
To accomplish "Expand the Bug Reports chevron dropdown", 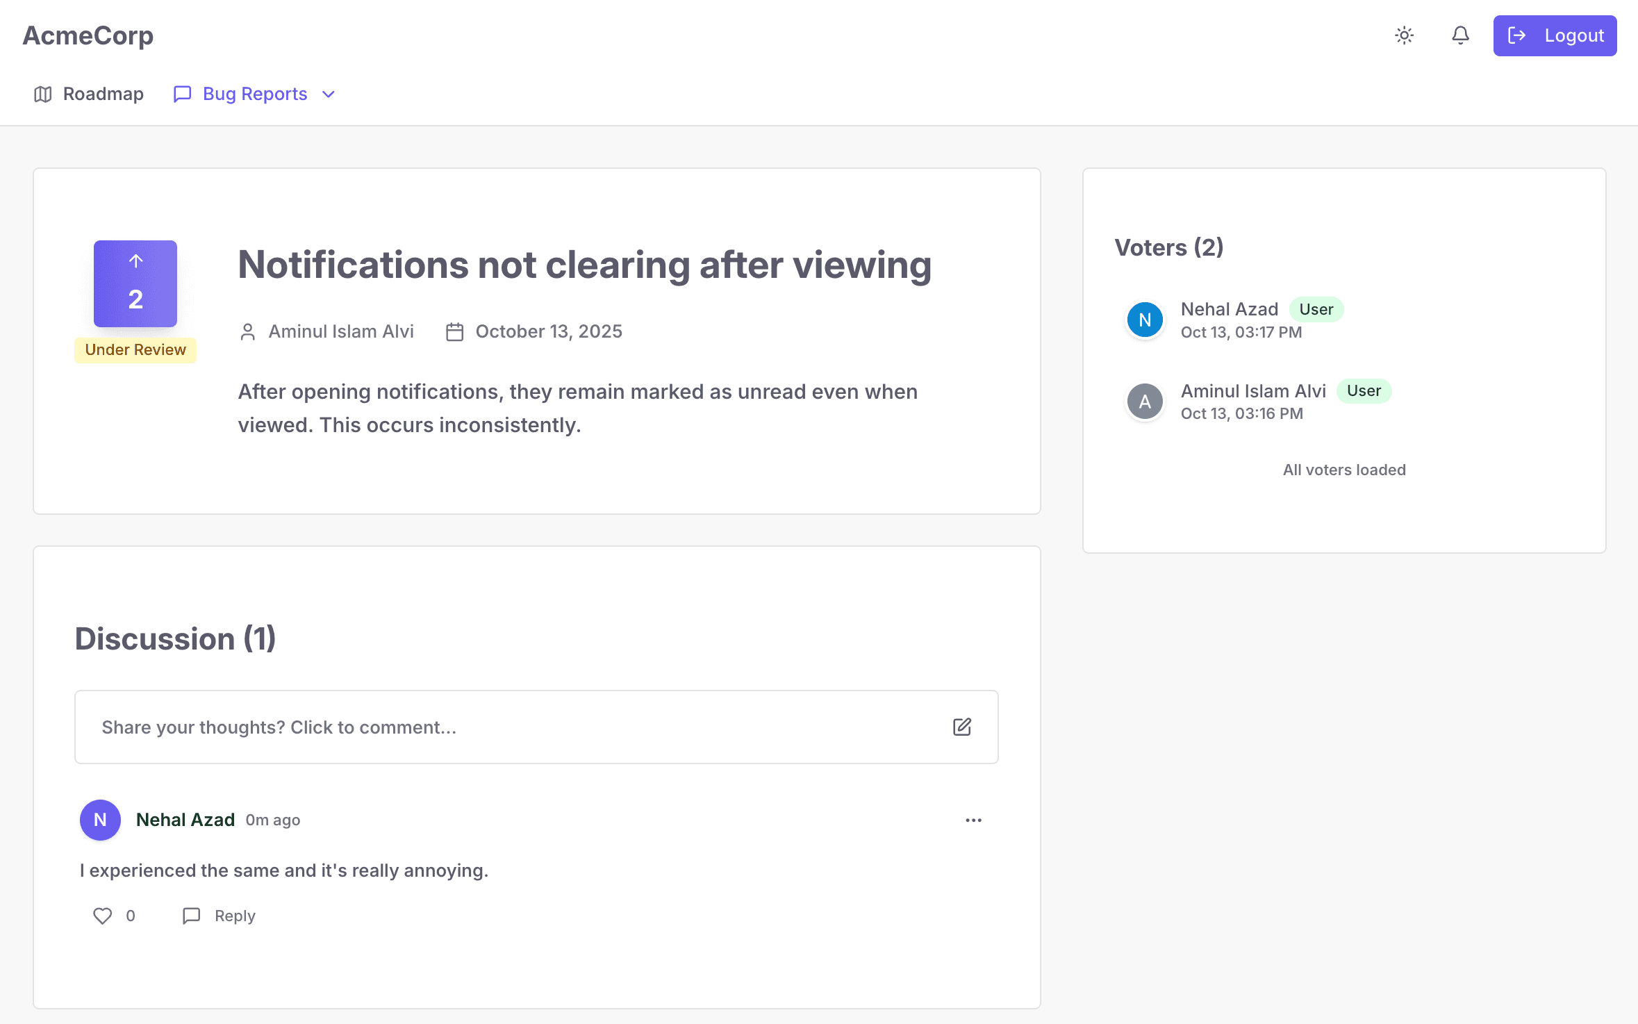I will pos(328,94).
